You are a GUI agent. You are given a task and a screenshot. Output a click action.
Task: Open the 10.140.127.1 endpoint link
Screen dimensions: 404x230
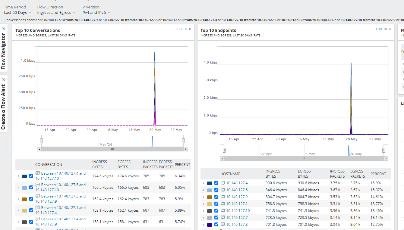click(x=237, y=204)
